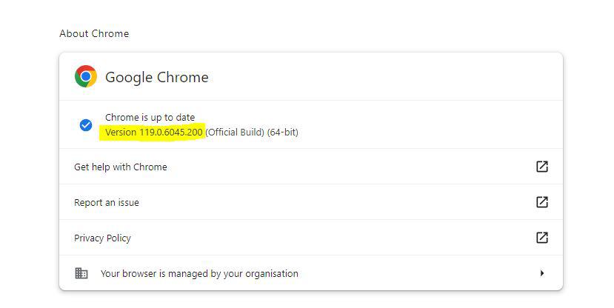Click external link icon for Report an issue
The image size is (614, 308).
pyautogui.click(x=541, y=202)
